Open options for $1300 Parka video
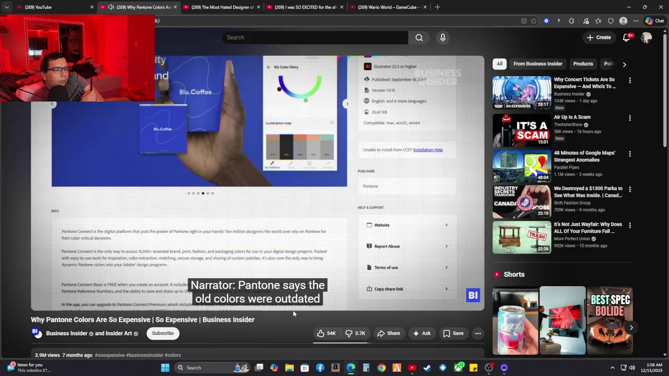Viewport: 669px width, 376px height. click(630, 189)
